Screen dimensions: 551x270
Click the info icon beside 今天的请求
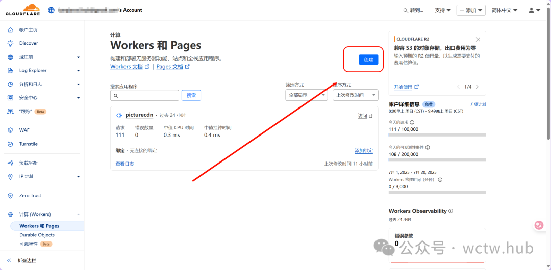pos(412,122)
